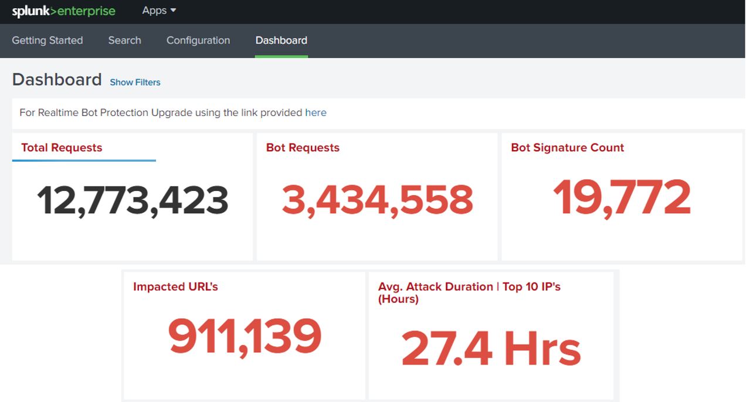
Task: Click the Bot Signature Count title
Action: pos(567,148)
